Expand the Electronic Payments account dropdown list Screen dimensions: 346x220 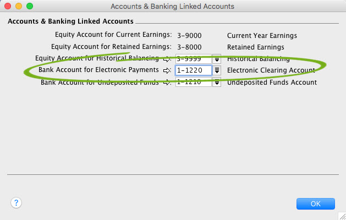pos(217,70)
